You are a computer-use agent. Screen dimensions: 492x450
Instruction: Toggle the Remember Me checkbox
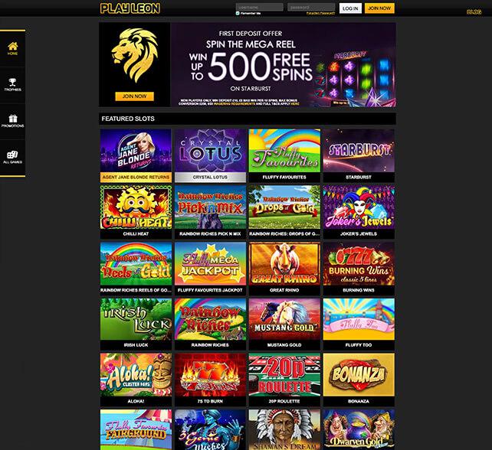(x=238, y=13)
